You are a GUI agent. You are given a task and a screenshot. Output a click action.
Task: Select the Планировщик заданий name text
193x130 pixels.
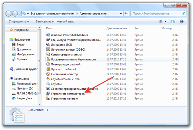[66, 64]
